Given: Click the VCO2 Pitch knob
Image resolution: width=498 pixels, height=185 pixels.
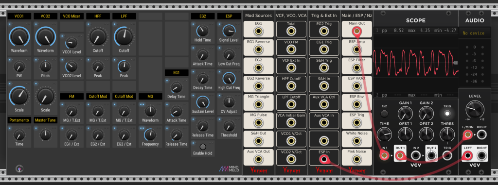Looking at the screenshot, I should coord(45,67).
